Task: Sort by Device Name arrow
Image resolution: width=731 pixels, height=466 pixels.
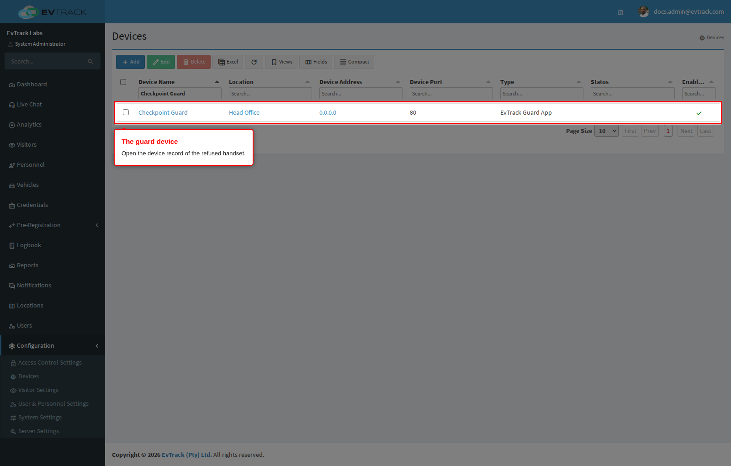Action: point(217,82)
